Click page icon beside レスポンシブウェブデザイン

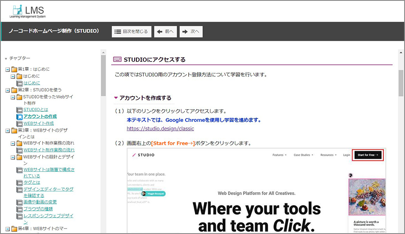[20, 216]
